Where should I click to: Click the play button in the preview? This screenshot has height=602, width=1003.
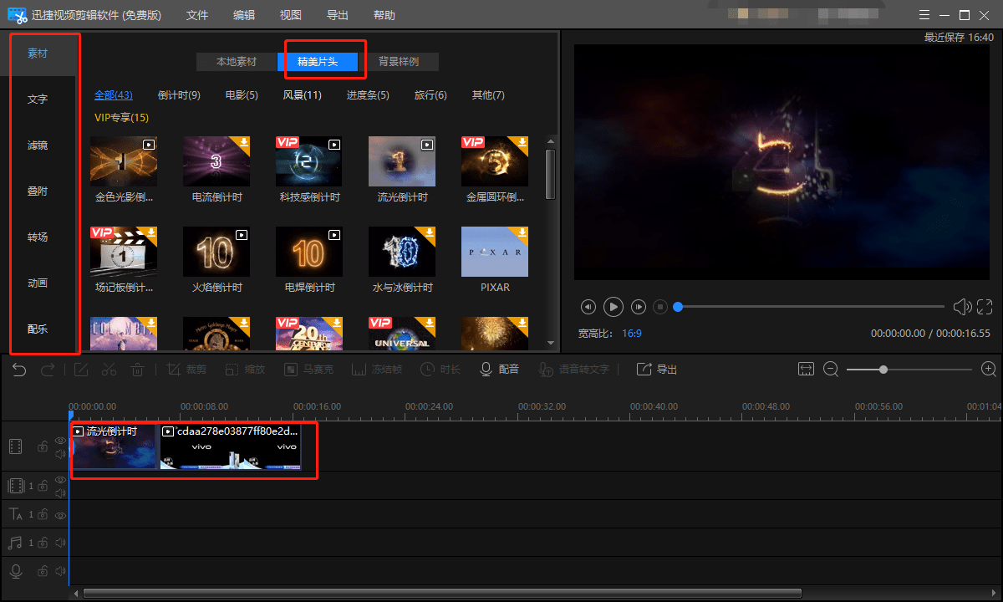(x=614, y=307)
